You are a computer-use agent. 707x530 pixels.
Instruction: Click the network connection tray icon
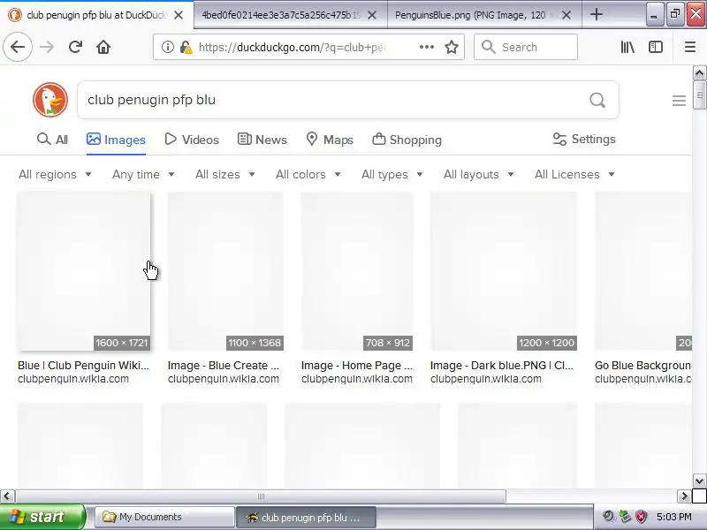(625, 517)
